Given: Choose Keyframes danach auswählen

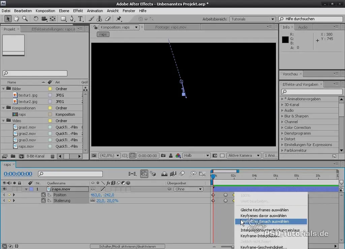Looking at the screenshot, I should pyautogui.click(x=271, y=221).
